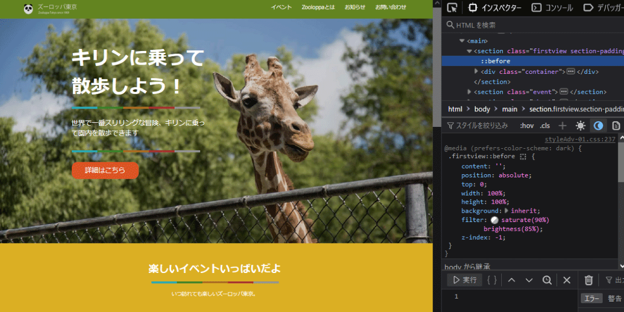Click the 詳細はこちら button
Image resolution: width=624 pixels, height=312 pixels.
pos(105,170)
